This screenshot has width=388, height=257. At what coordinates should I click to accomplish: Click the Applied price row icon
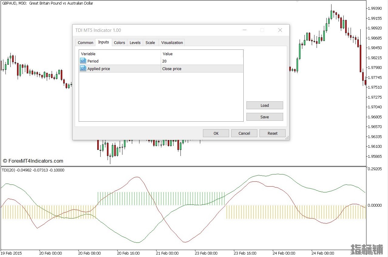click(x=83, y=69)
